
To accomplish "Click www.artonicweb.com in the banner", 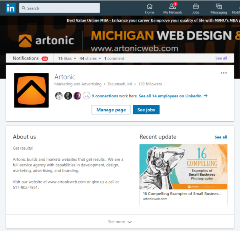I will (x=134, y=48).
